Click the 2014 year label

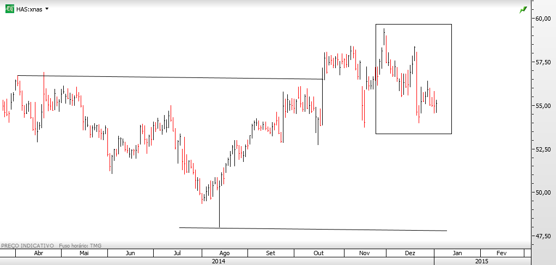pos(219,261)
